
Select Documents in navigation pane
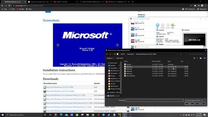(113, 73)
